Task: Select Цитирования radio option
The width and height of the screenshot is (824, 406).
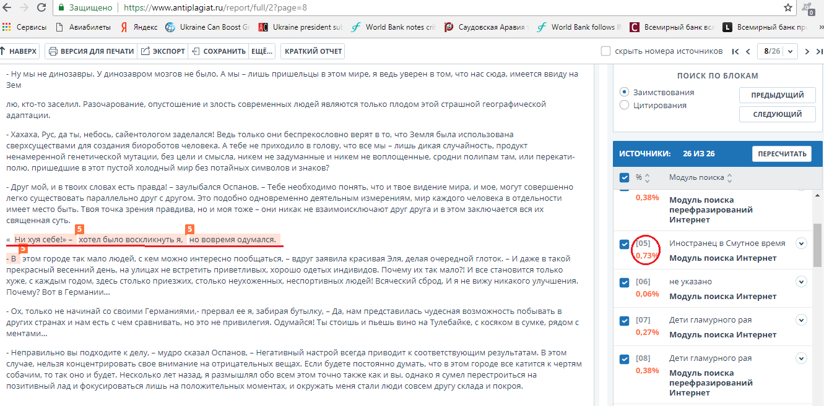Action: pos(625,105)
